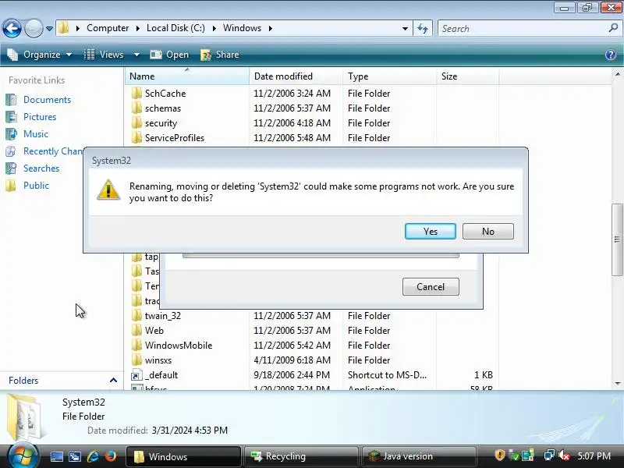Click the security shield tray icon
Screen dimensions: 624x468
[499, 455]
